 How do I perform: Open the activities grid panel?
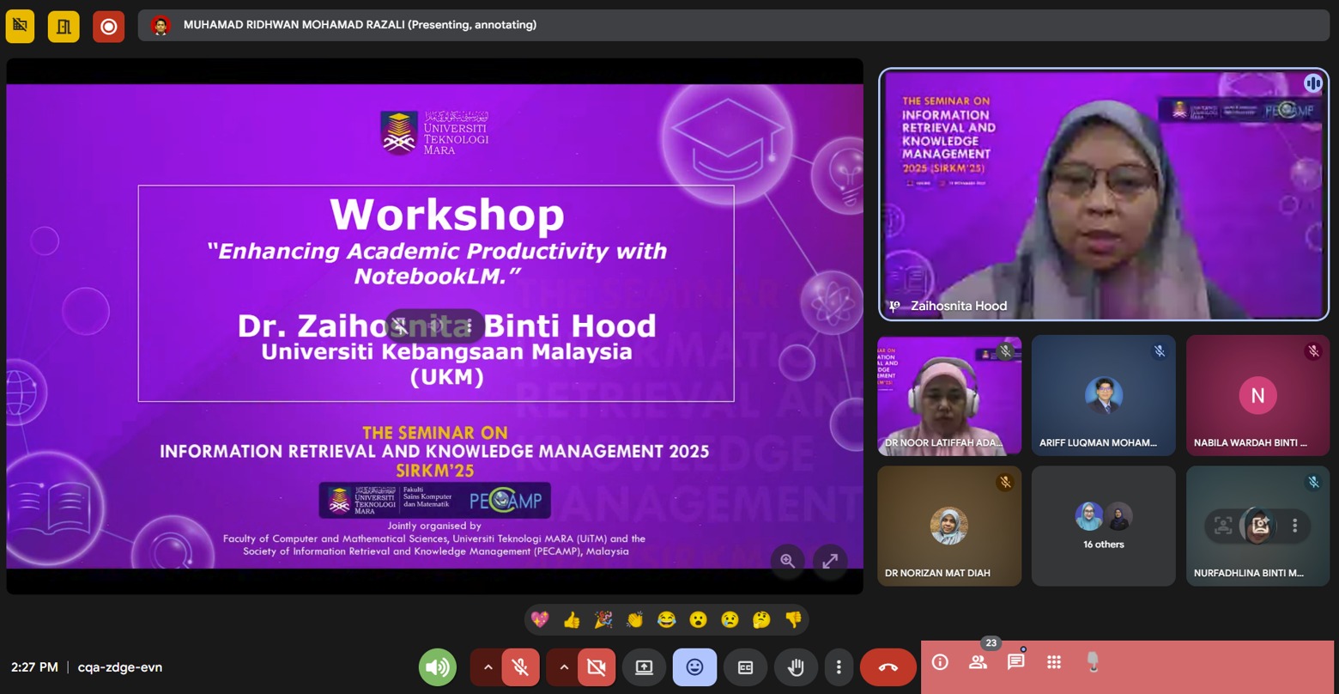1054,662
